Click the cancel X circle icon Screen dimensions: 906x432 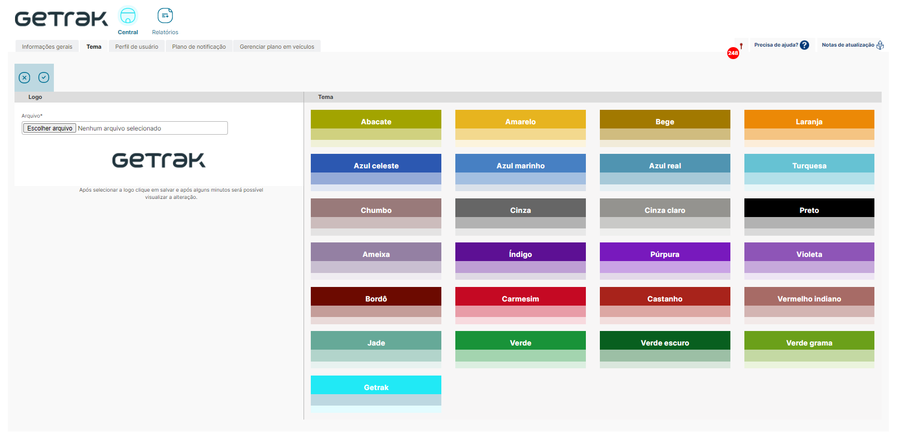tap(24, 78)
